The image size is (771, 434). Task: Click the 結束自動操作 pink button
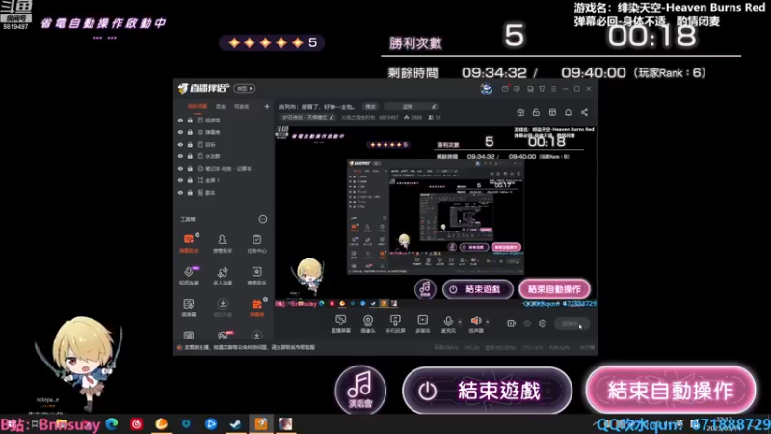(670, 391)
